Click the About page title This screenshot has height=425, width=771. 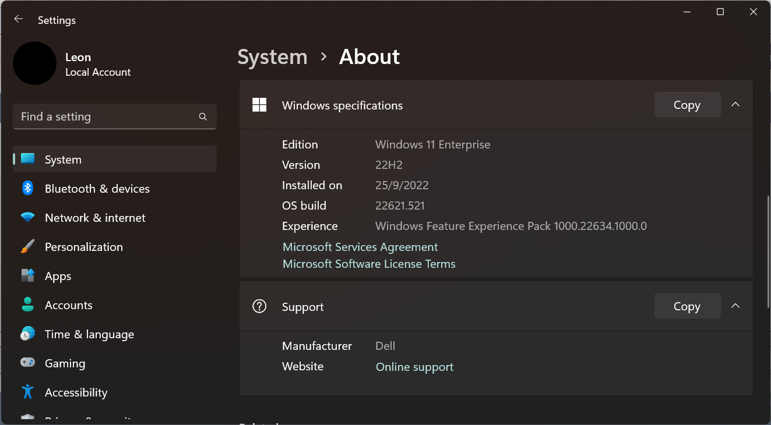[x=369, y=56]
